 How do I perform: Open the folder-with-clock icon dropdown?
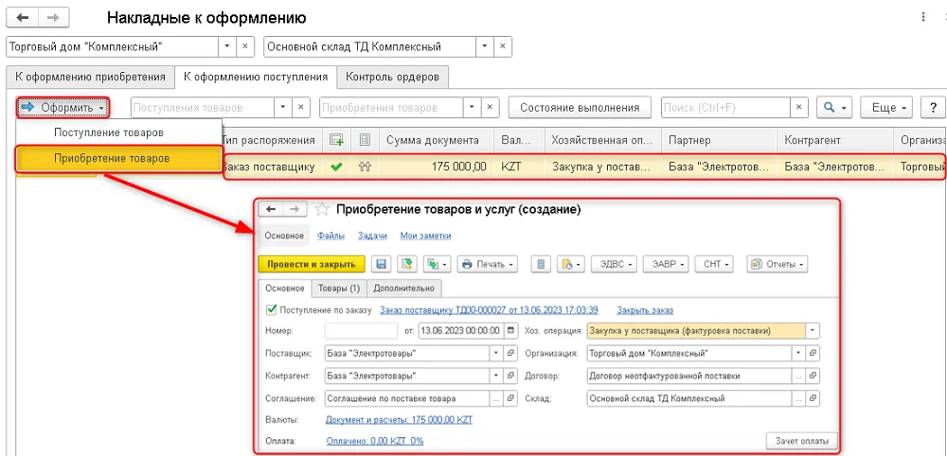pos(570,264)
